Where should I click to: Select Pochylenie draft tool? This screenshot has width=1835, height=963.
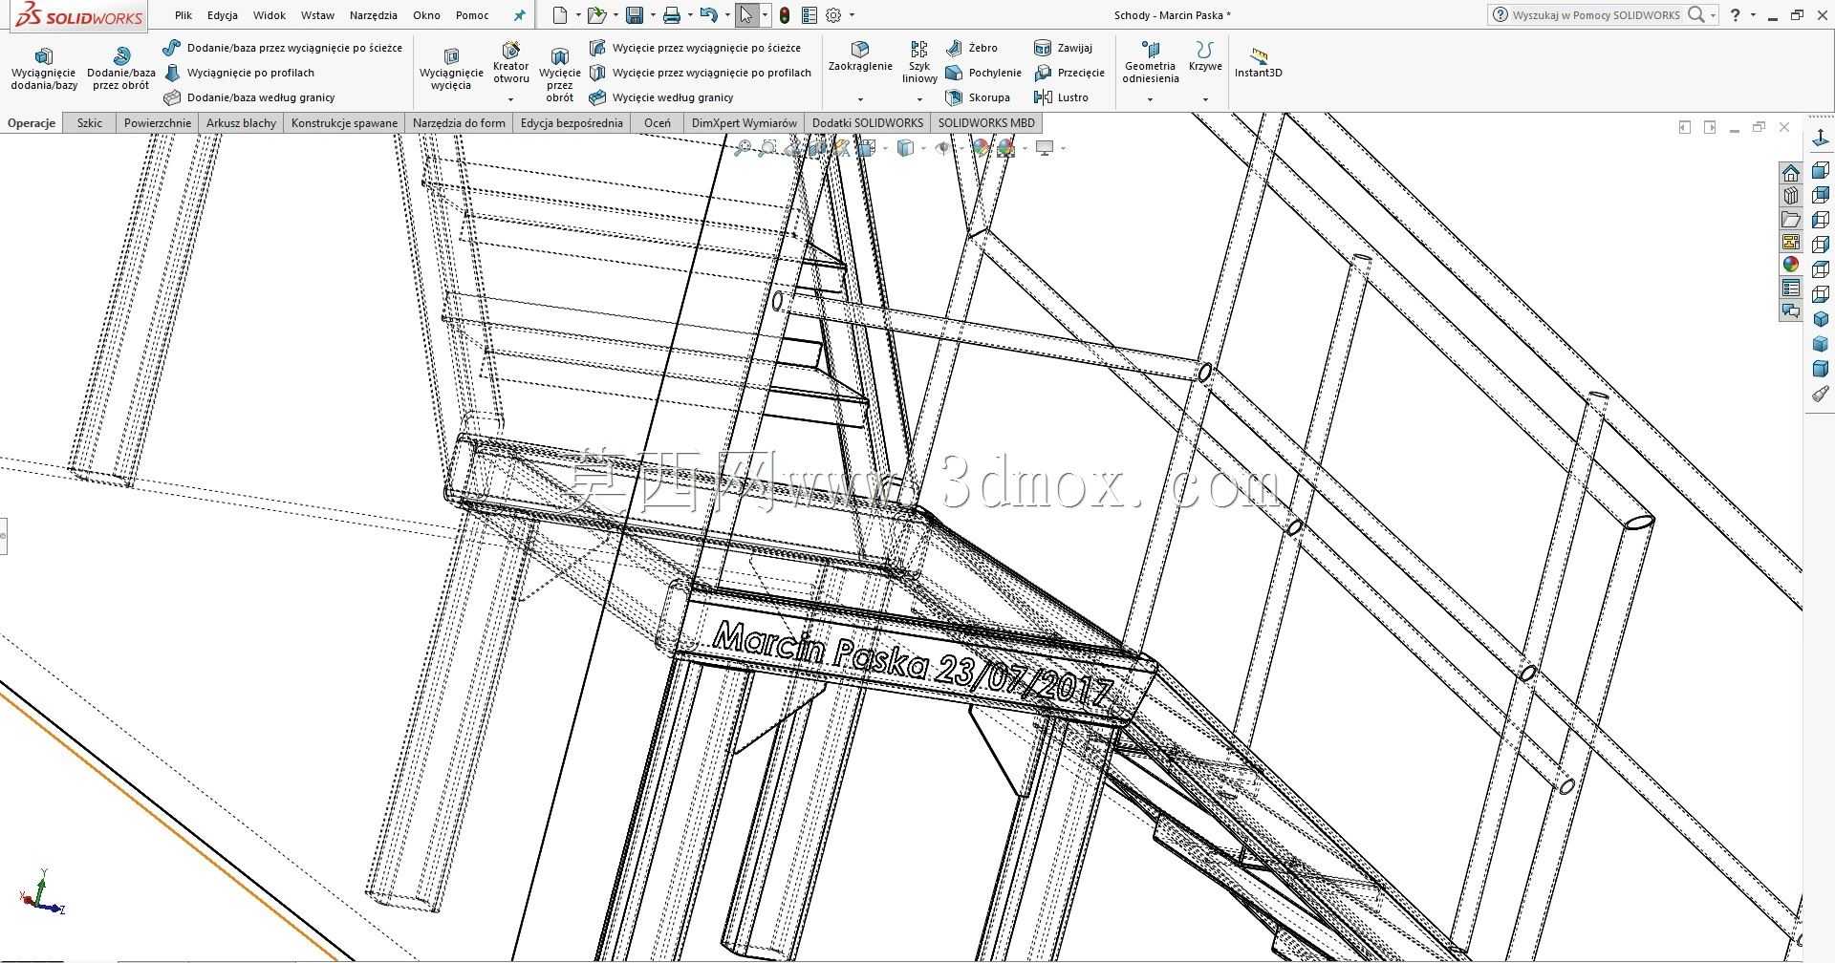tap(983, 73)
